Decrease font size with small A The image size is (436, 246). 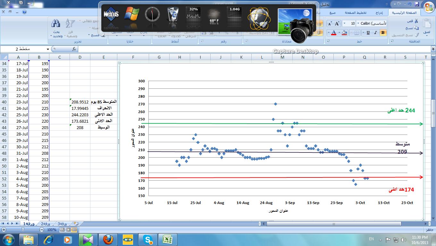[330, 24]
